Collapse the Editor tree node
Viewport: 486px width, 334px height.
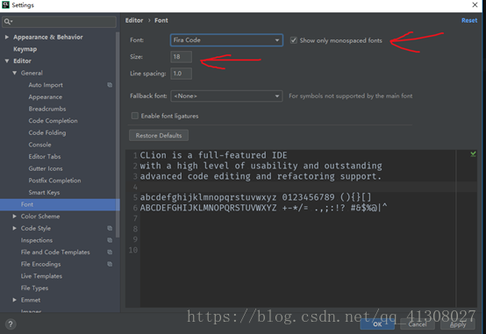[x=7, y=61]
